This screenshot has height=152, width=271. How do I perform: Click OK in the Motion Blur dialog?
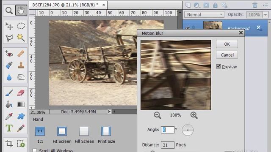[x=227, y=44]
